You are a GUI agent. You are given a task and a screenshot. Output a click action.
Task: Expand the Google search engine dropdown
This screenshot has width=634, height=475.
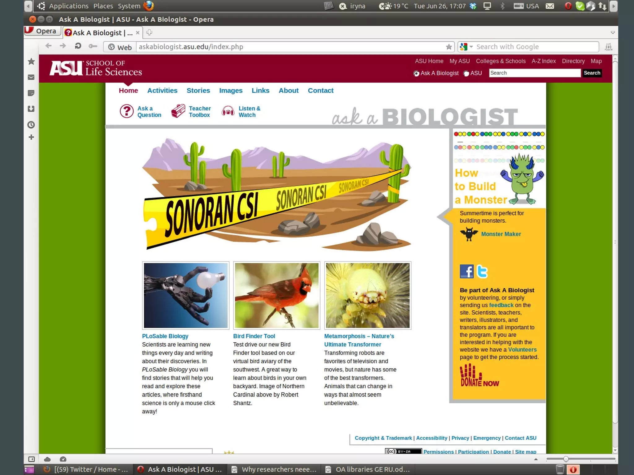point(471,47)
